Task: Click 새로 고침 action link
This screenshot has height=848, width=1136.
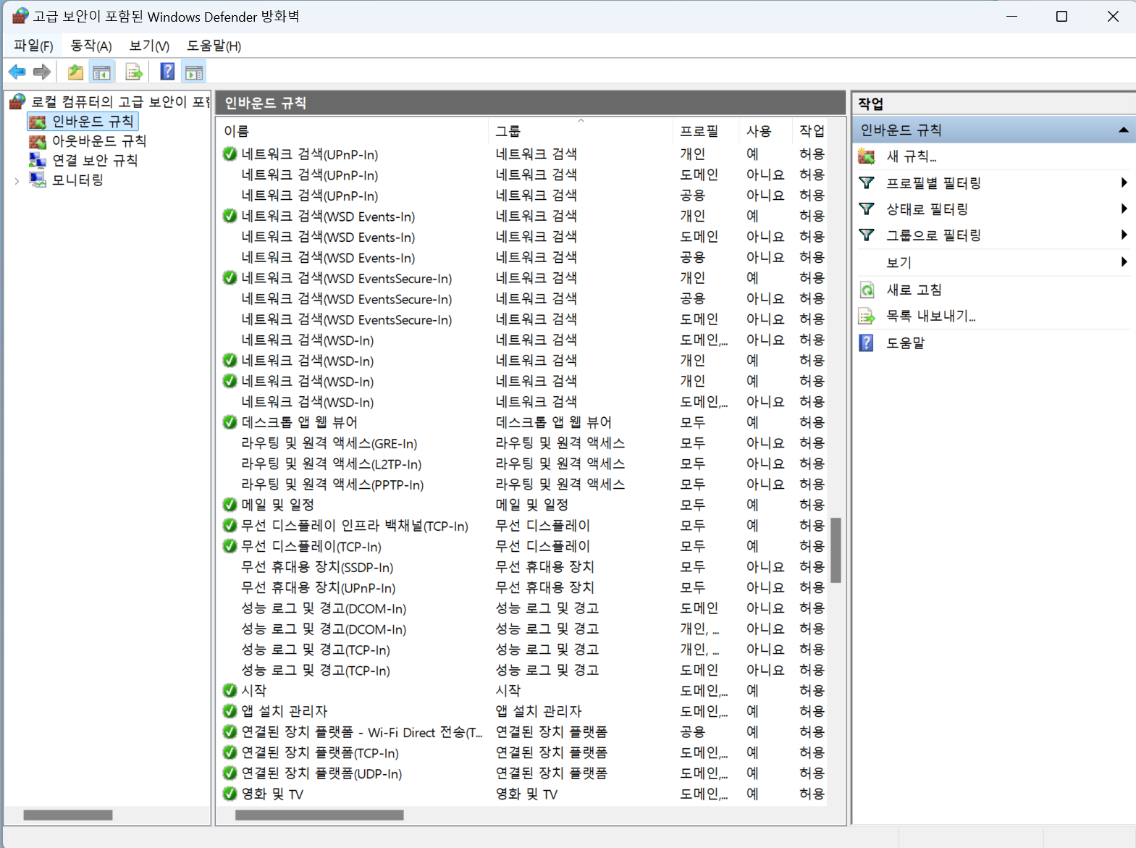Action: 914,290
